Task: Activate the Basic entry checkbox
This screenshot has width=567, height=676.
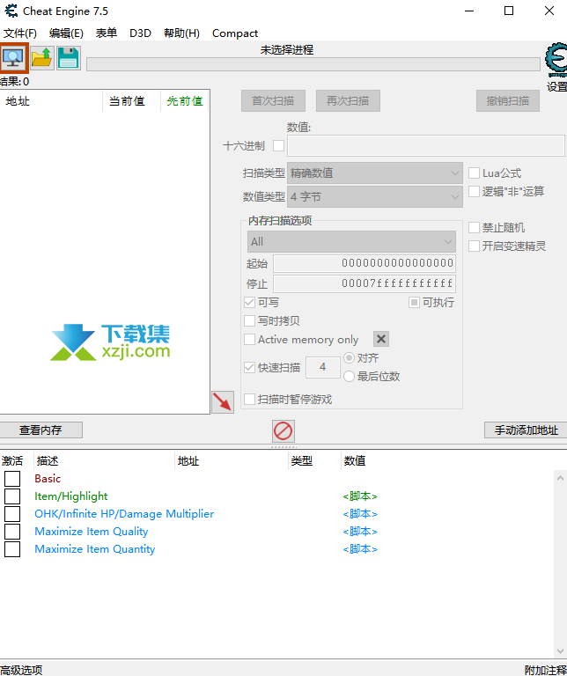Action: 12,479
